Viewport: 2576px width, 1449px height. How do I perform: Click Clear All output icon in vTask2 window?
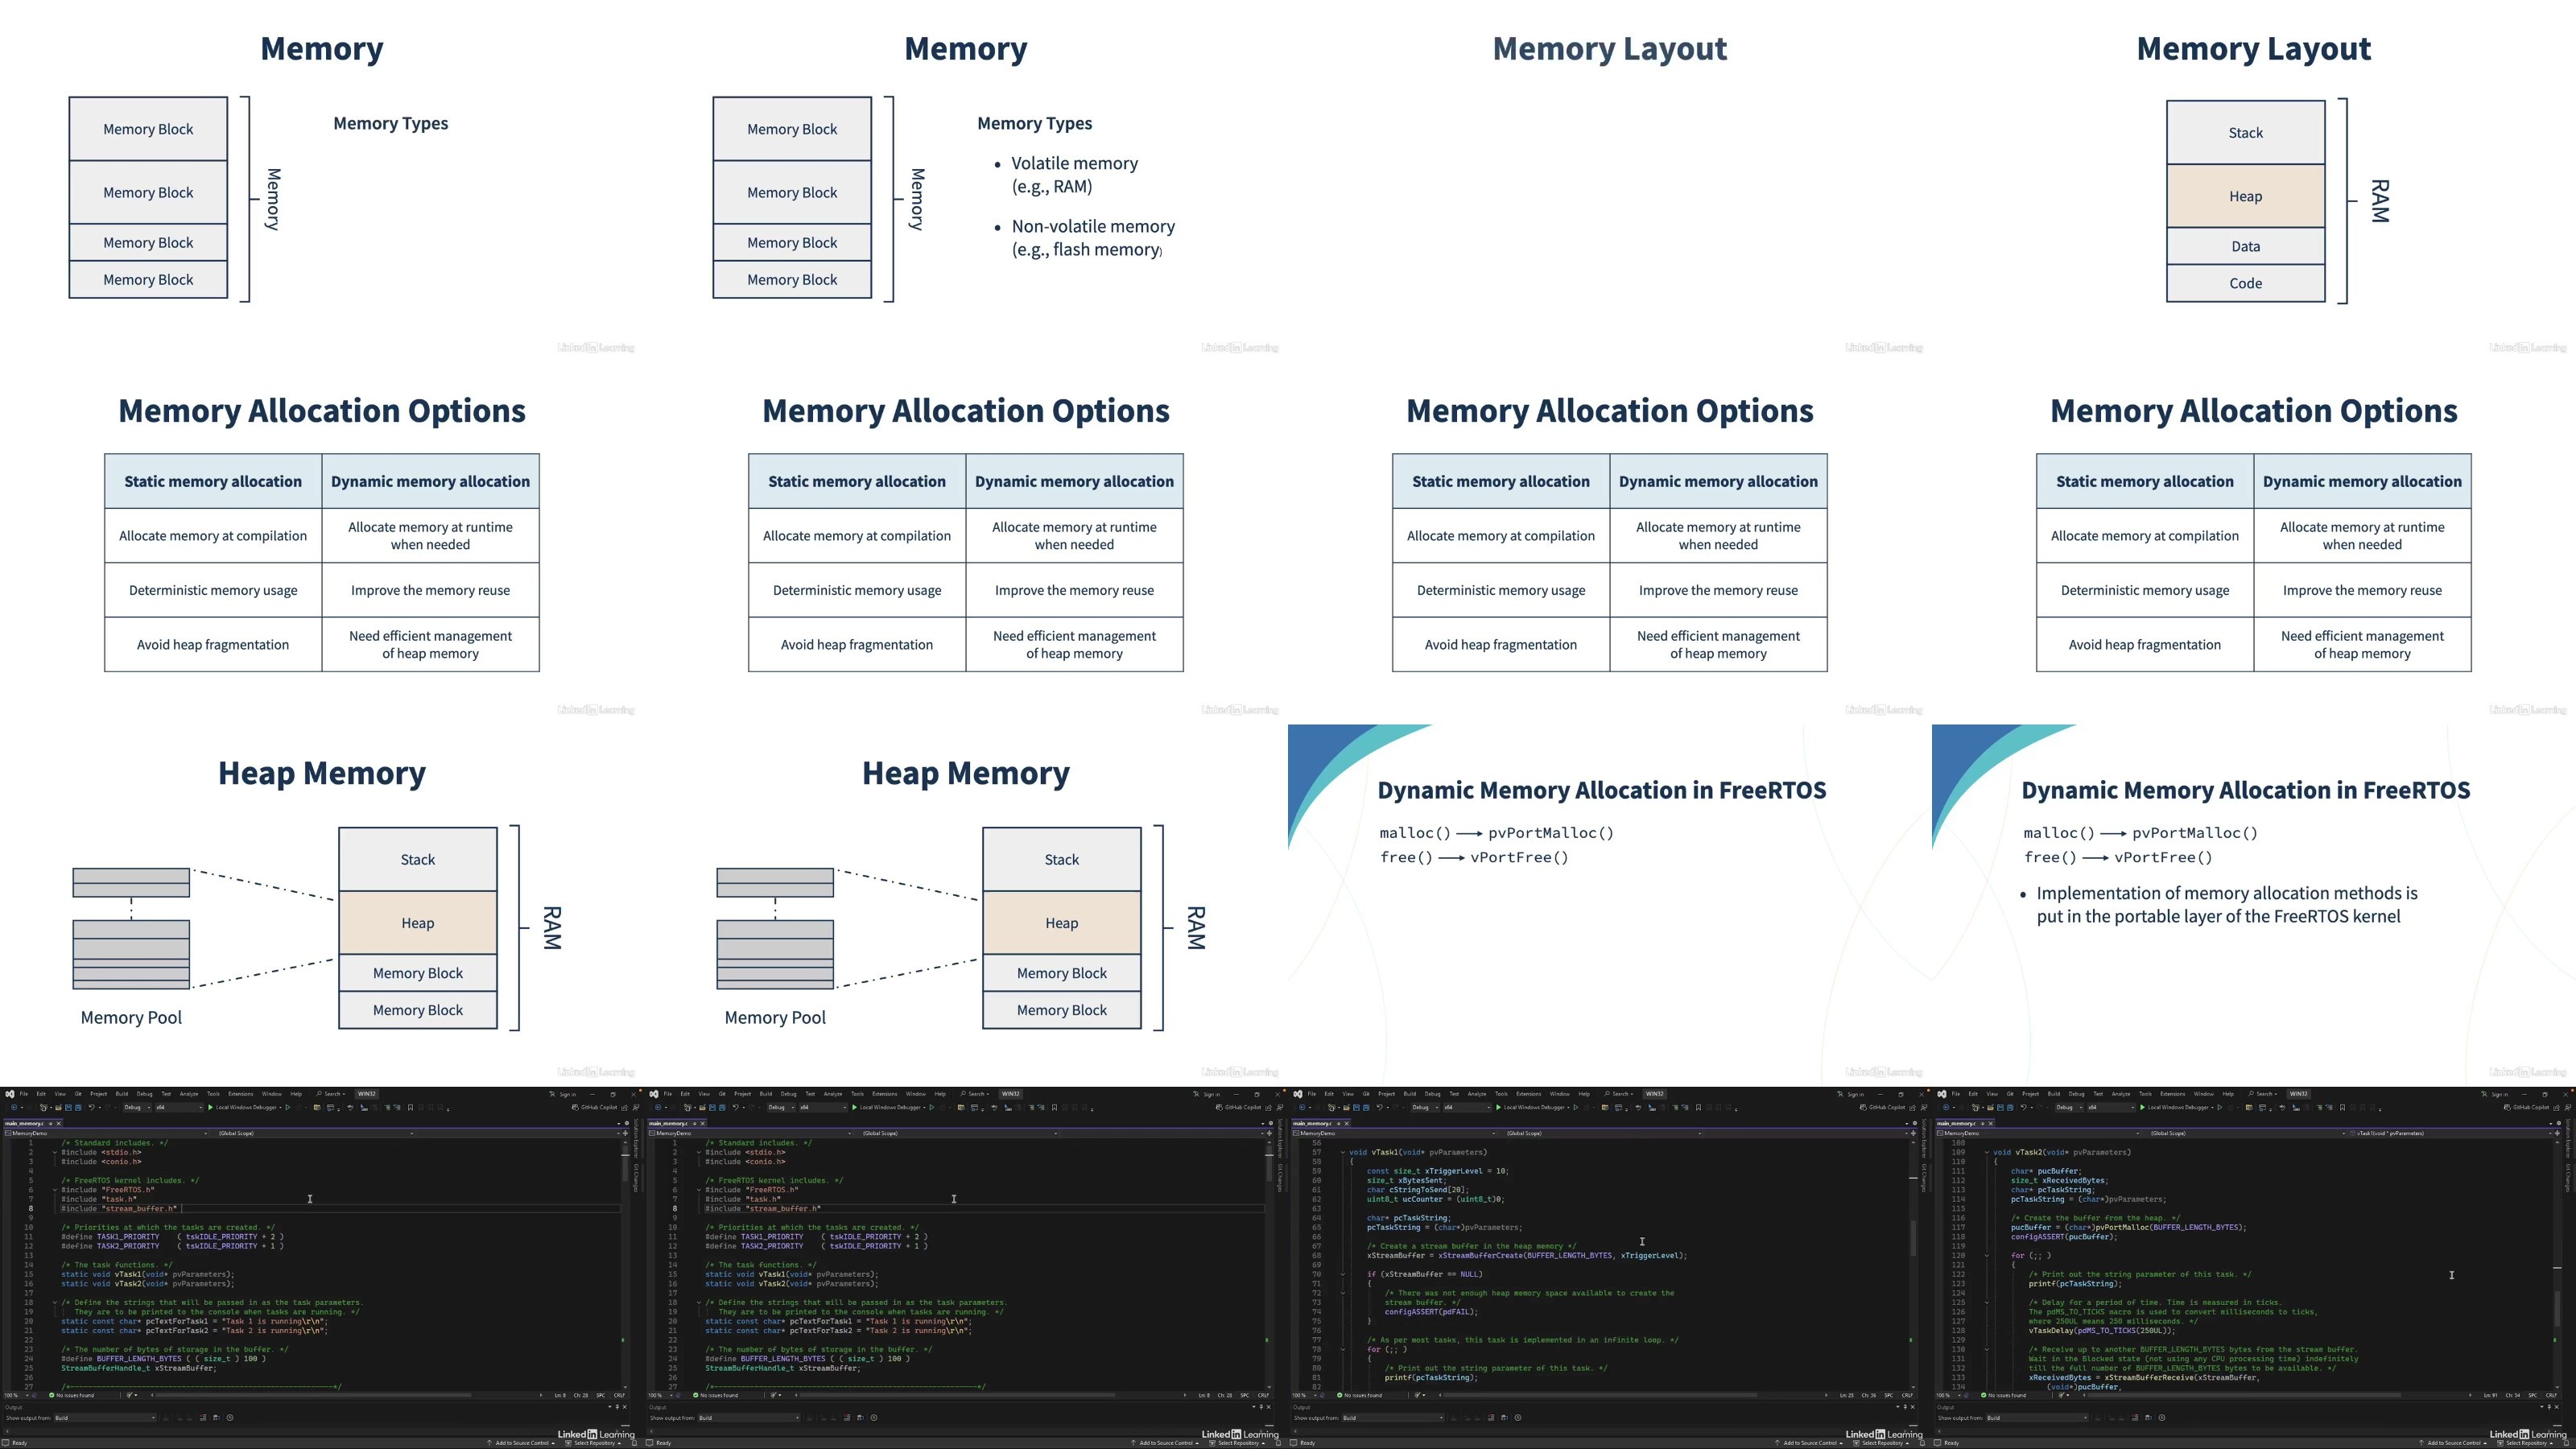(2135, 1418)
